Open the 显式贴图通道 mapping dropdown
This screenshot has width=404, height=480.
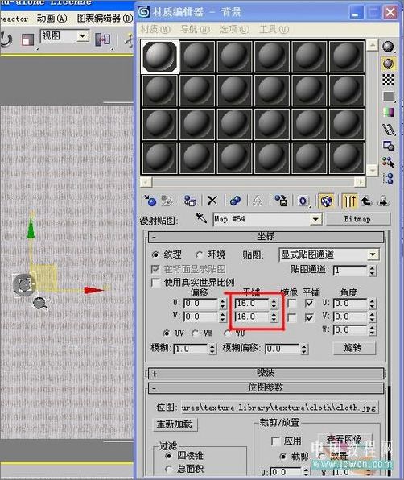(329, 254)
